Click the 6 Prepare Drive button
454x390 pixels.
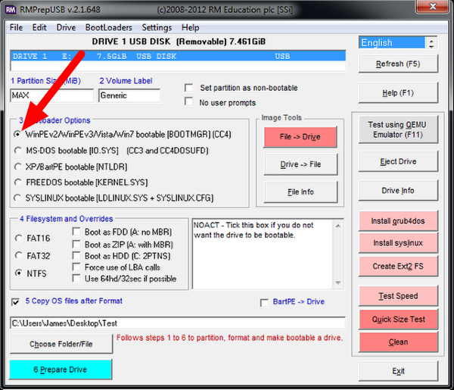[x=61, y=370]
